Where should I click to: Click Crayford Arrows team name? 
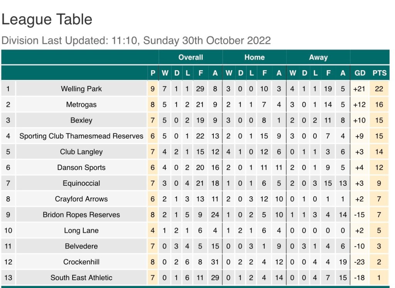click(x=81, y=199)
